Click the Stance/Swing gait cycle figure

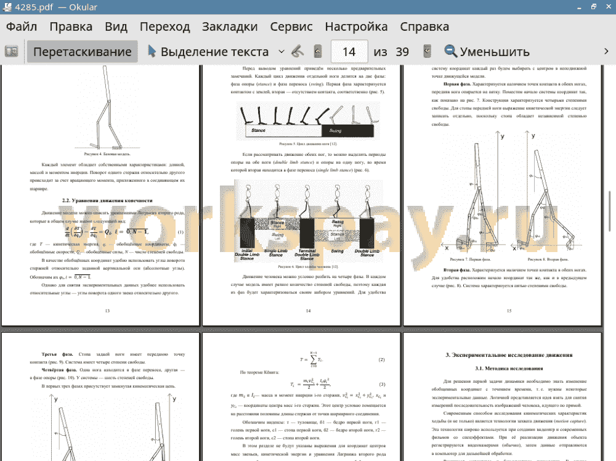[309, 121]
